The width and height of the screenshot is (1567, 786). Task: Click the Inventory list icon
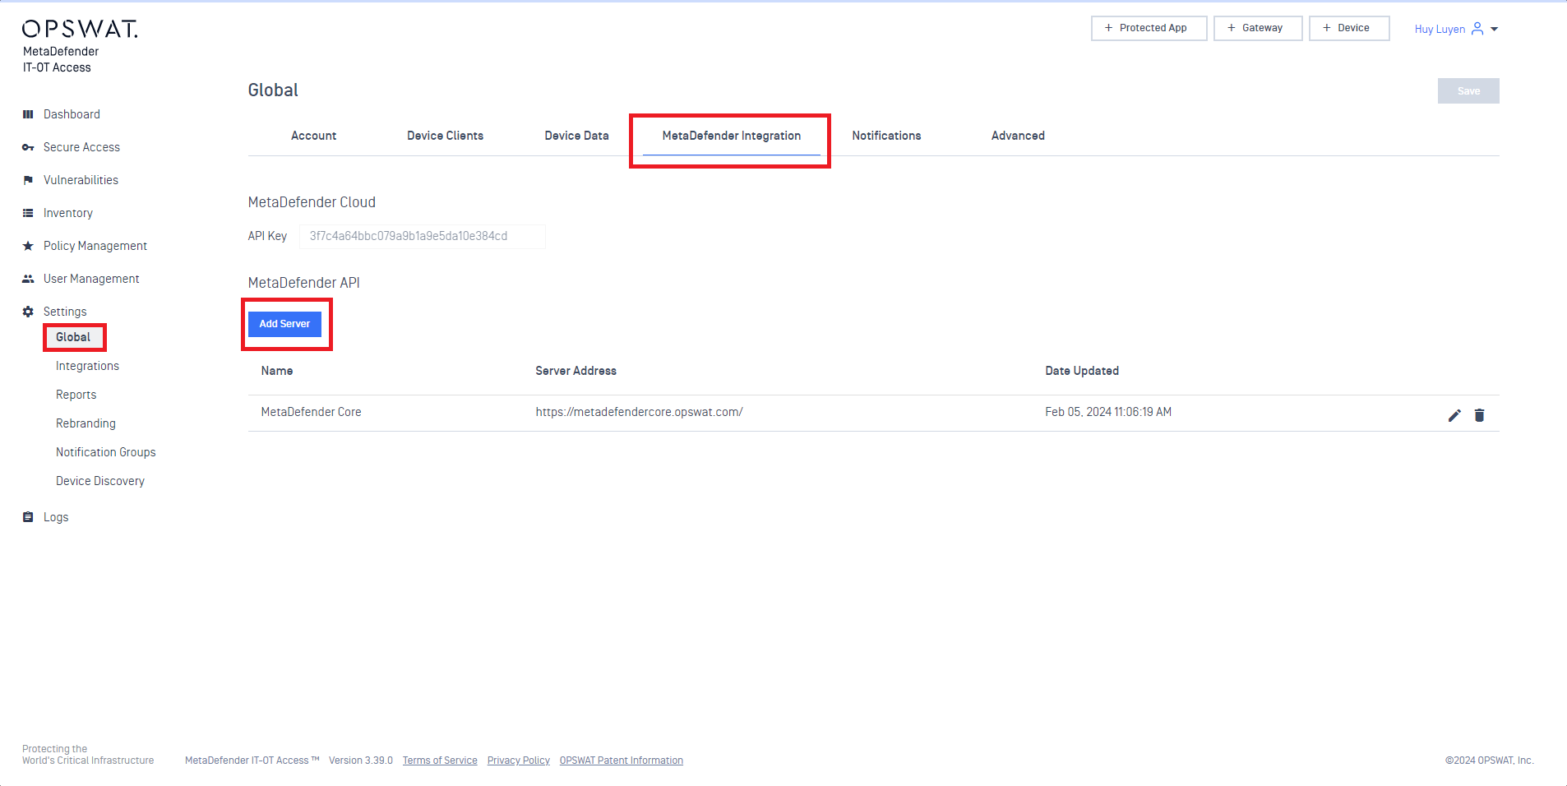click(28, 213)
